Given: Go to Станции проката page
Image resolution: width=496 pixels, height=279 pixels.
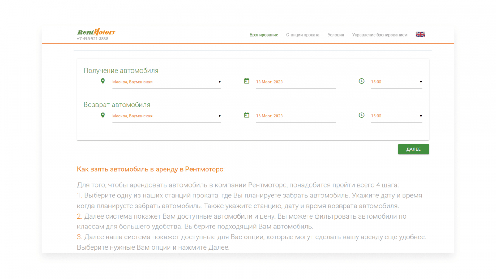Looking at the screenshot, I should pos(303,35).
